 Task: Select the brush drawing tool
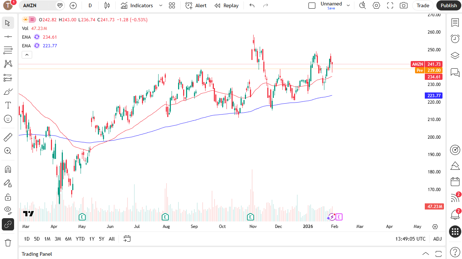[8, 91]
